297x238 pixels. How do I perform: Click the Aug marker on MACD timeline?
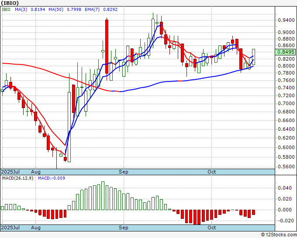pyautogui.click(x=36, y=228)
